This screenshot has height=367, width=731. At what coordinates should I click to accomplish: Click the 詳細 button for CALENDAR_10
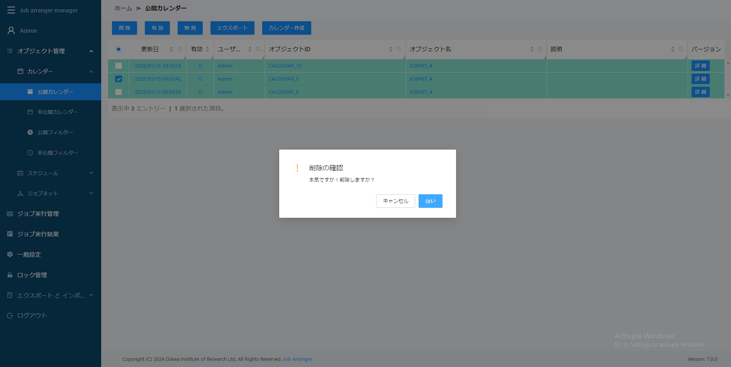pos(700,65)
